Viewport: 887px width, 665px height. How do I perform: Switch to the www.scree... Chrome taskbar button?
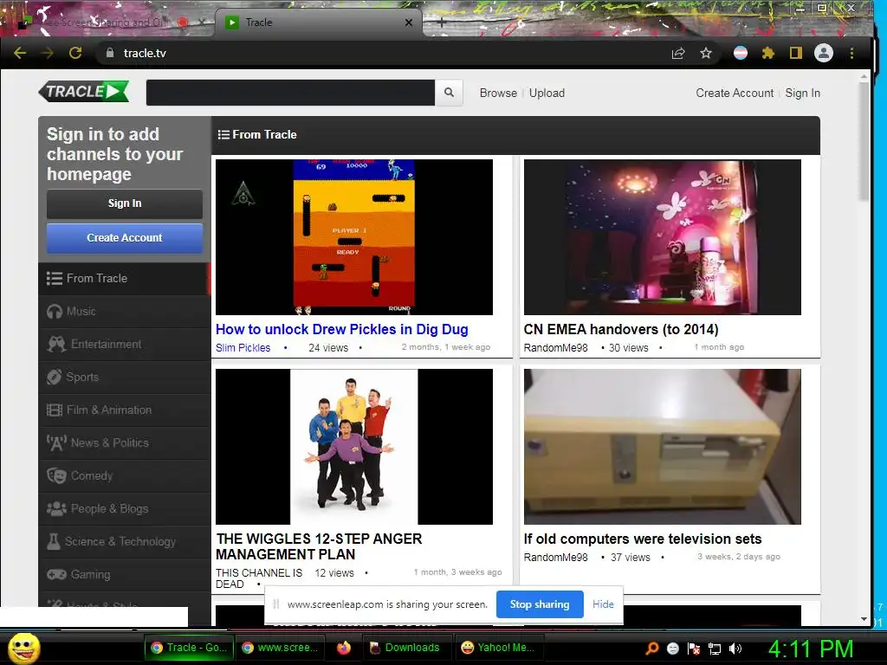tap(280, 648)
